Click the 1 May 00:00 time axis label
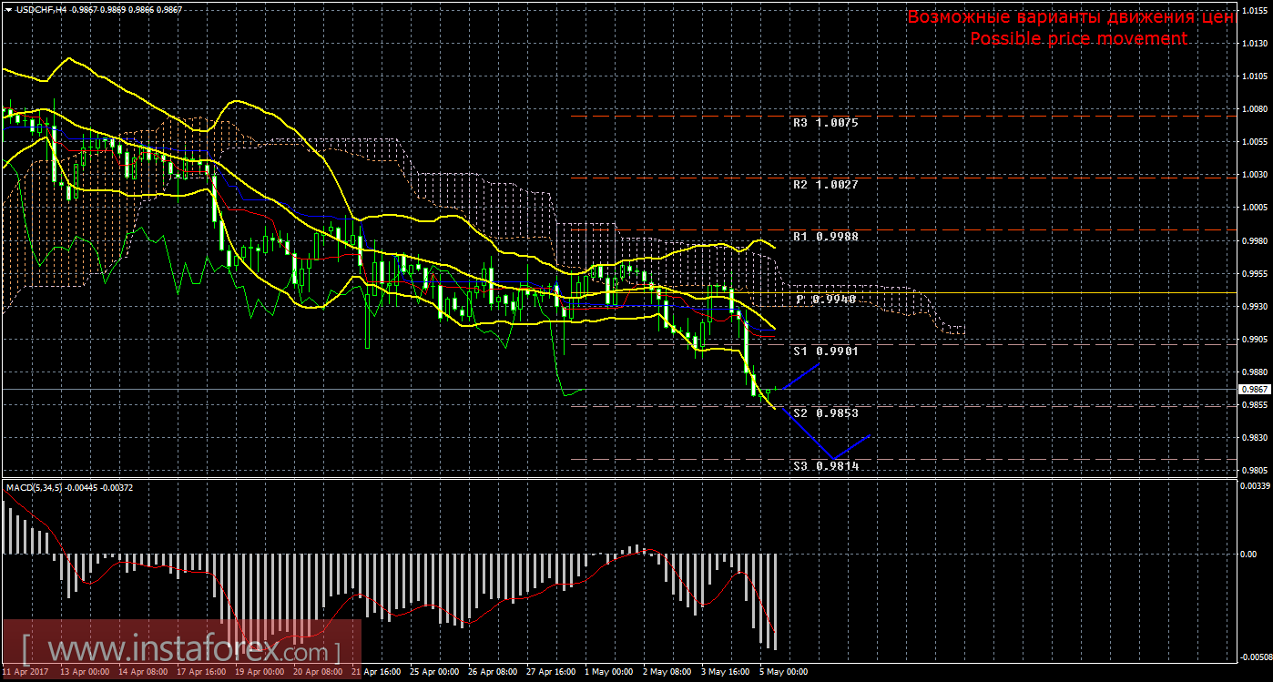 608,673
